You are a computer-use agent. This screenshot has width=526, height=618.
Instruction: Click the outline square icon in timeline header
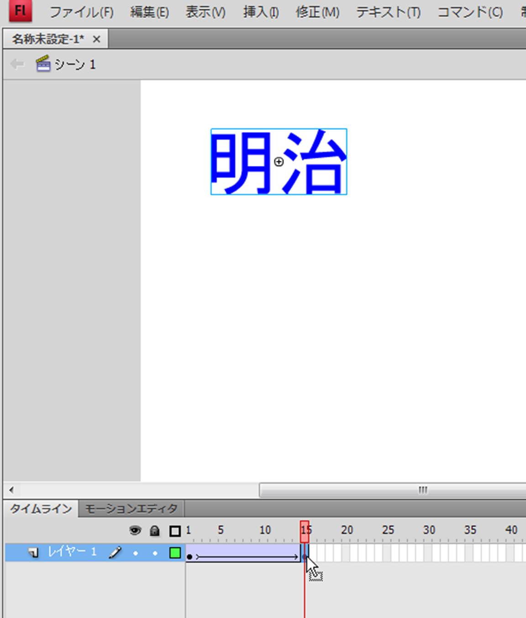tap(175, 531)
